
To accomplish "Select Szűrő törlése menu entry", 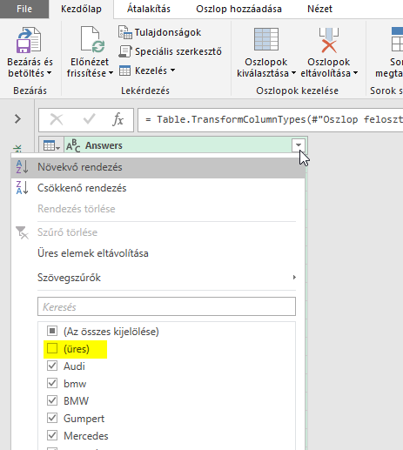I will coord(158,232).
